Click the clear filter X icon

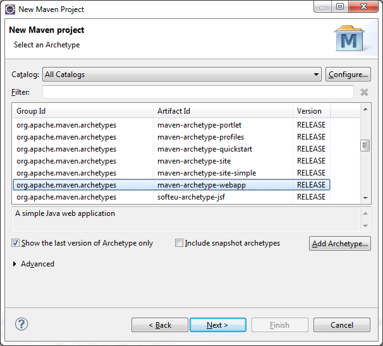click(364, 92)
